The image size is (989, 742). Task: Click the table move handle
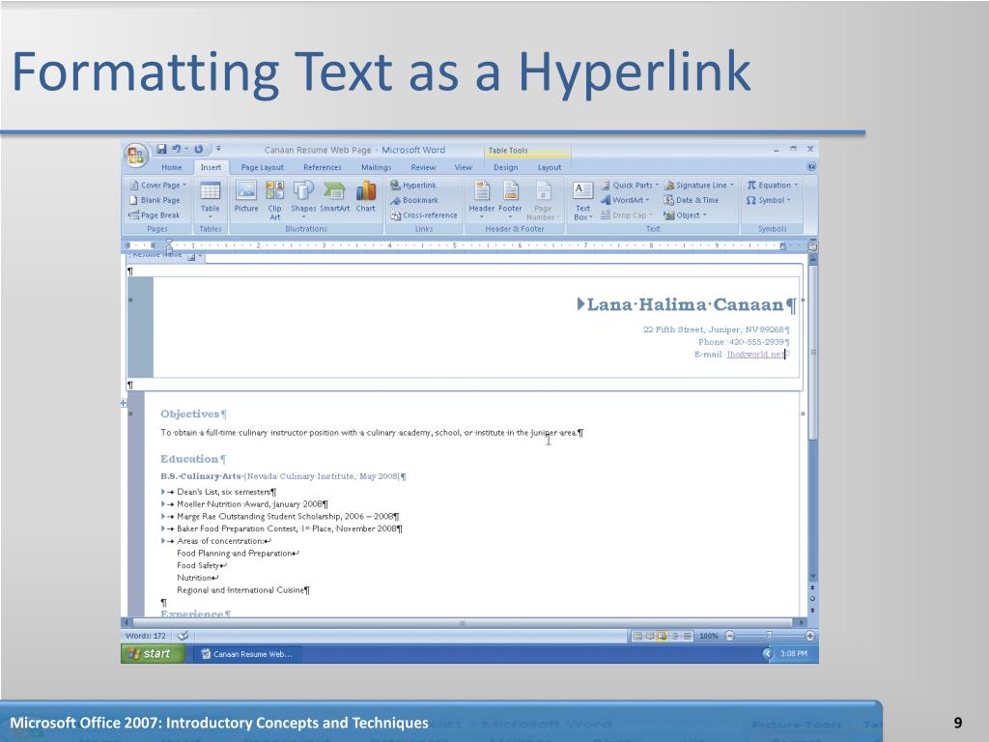coord(124,403)
